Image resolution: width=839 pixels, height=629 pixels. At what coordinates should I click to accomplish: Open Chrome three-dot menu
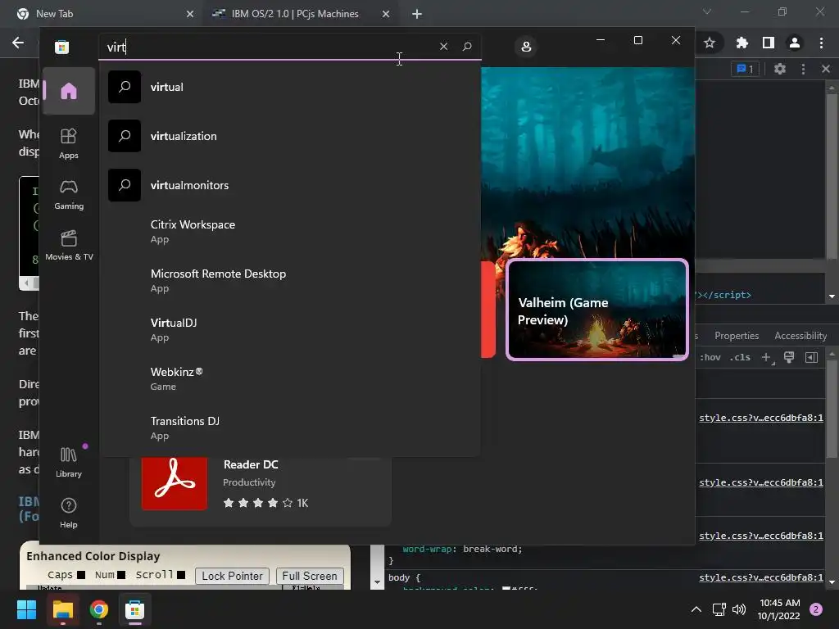821,43
